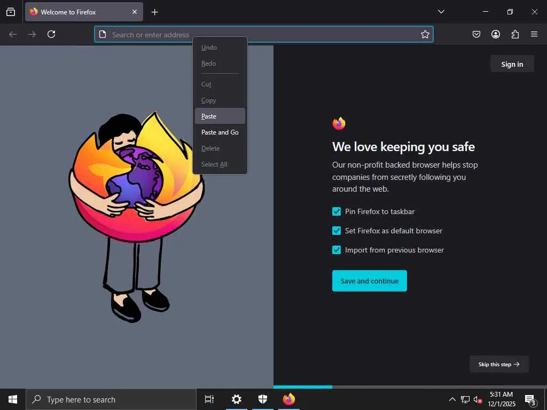The image size is (547, 410).
Task: Open the Firefox account icon
Action: (496, 34)
